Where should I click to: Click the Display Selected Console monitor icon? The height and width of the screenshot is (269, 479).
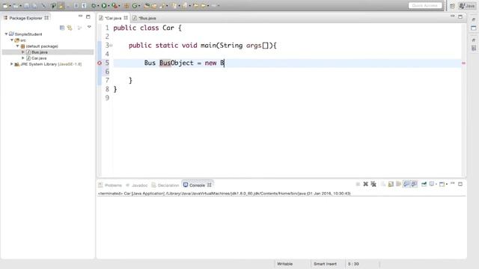[x=432, y=184]
